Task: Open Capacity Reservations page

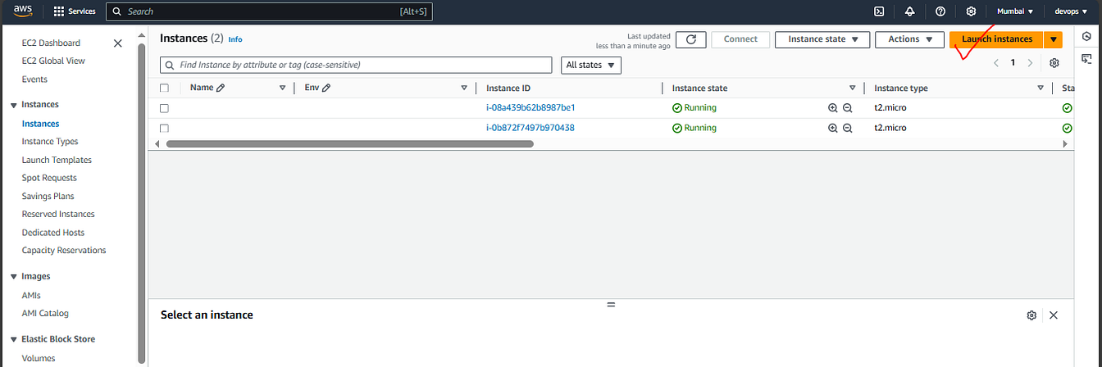Action: pyautogui.click(x=64, y=251)
